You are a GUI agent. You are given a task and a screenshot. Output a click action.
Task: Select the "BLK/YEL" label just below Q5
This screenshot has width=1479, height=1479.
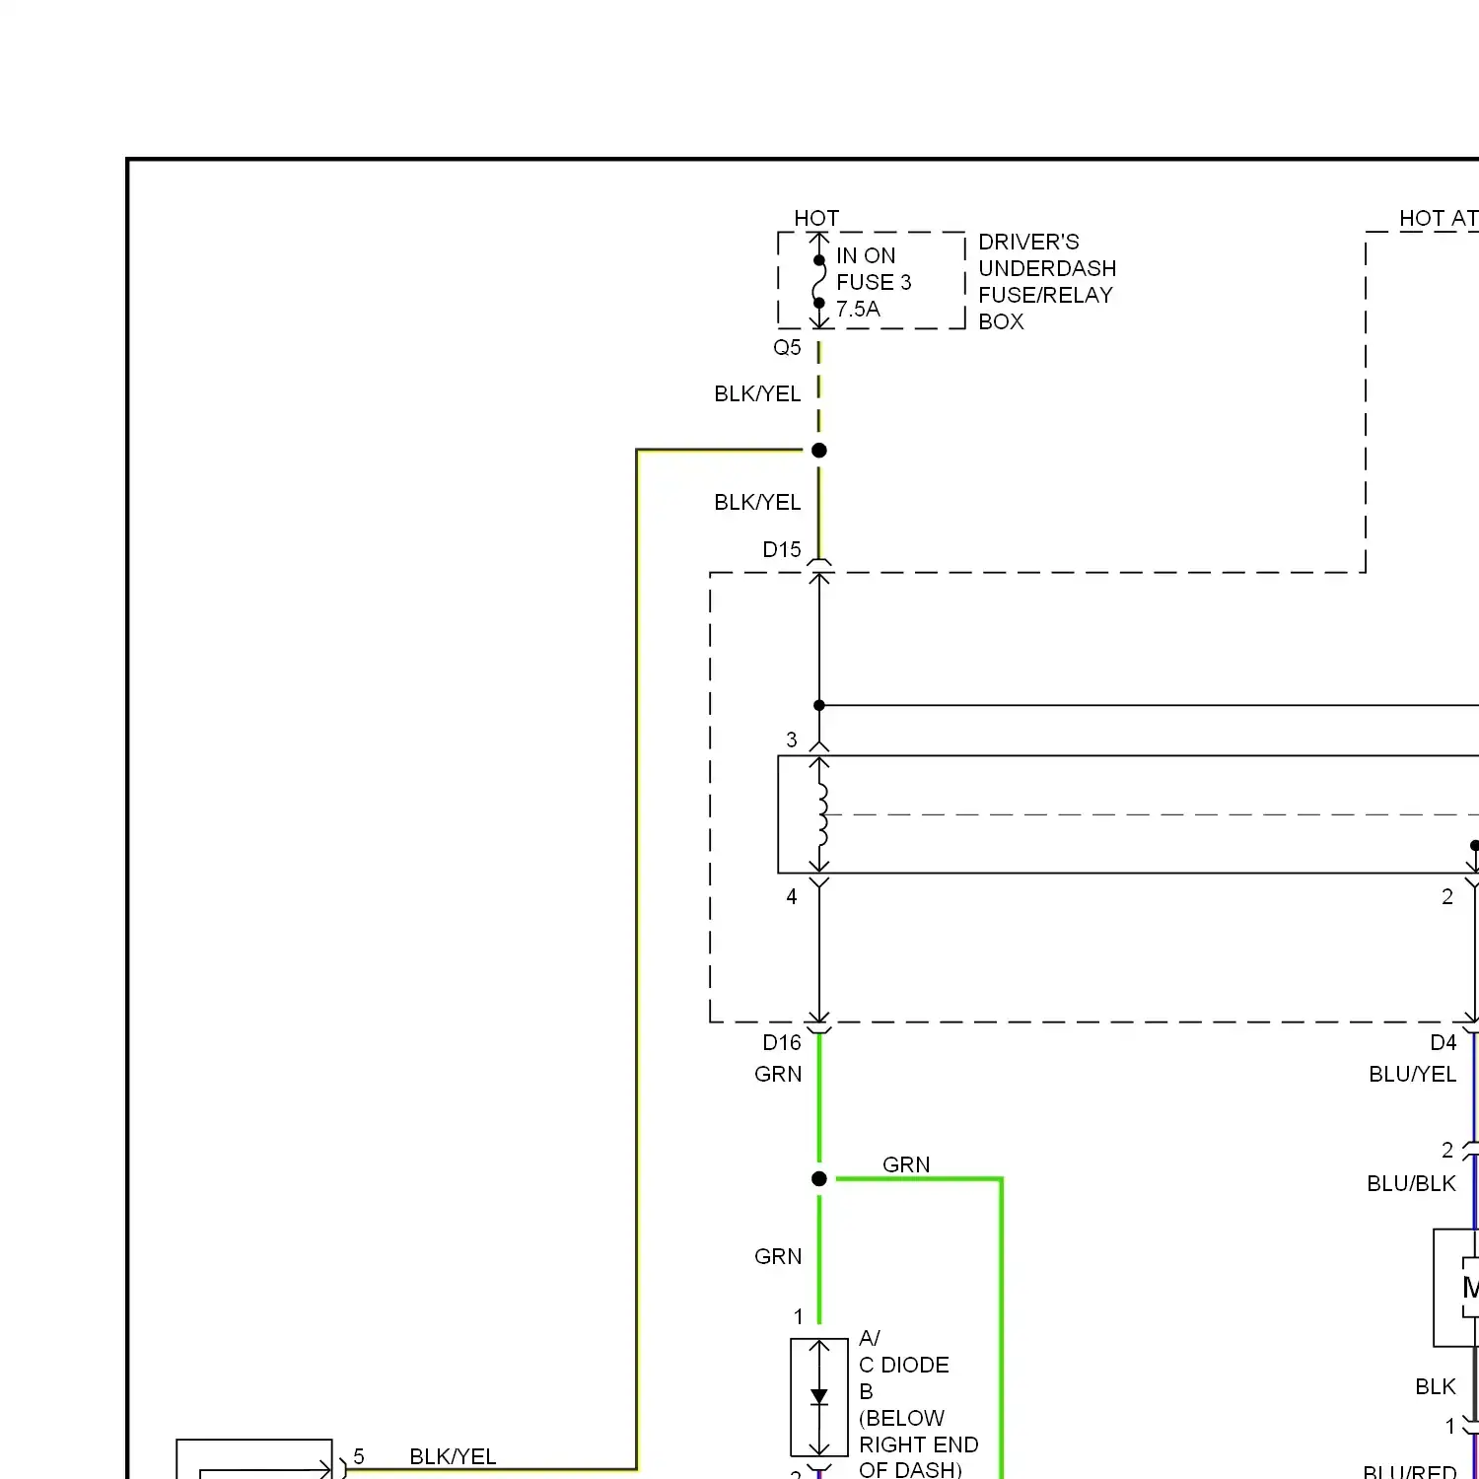tap(757, 393)
